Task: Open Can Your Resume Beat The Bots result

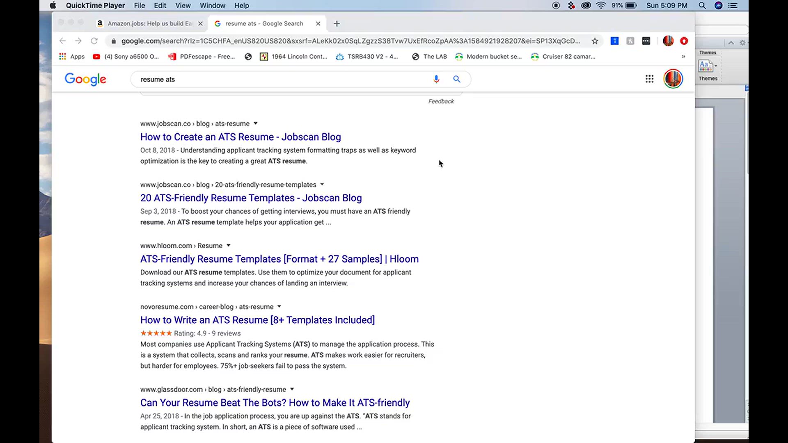Action: (x=275, y=403)
